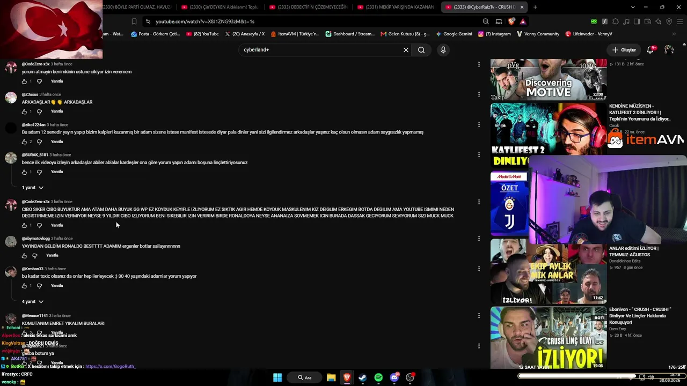Viewport: 687px width, 386px height.
Task: Switch to DEDEKTİFİN ÇÖZEMEYECEĞİ tab
Action: point(308,7)
